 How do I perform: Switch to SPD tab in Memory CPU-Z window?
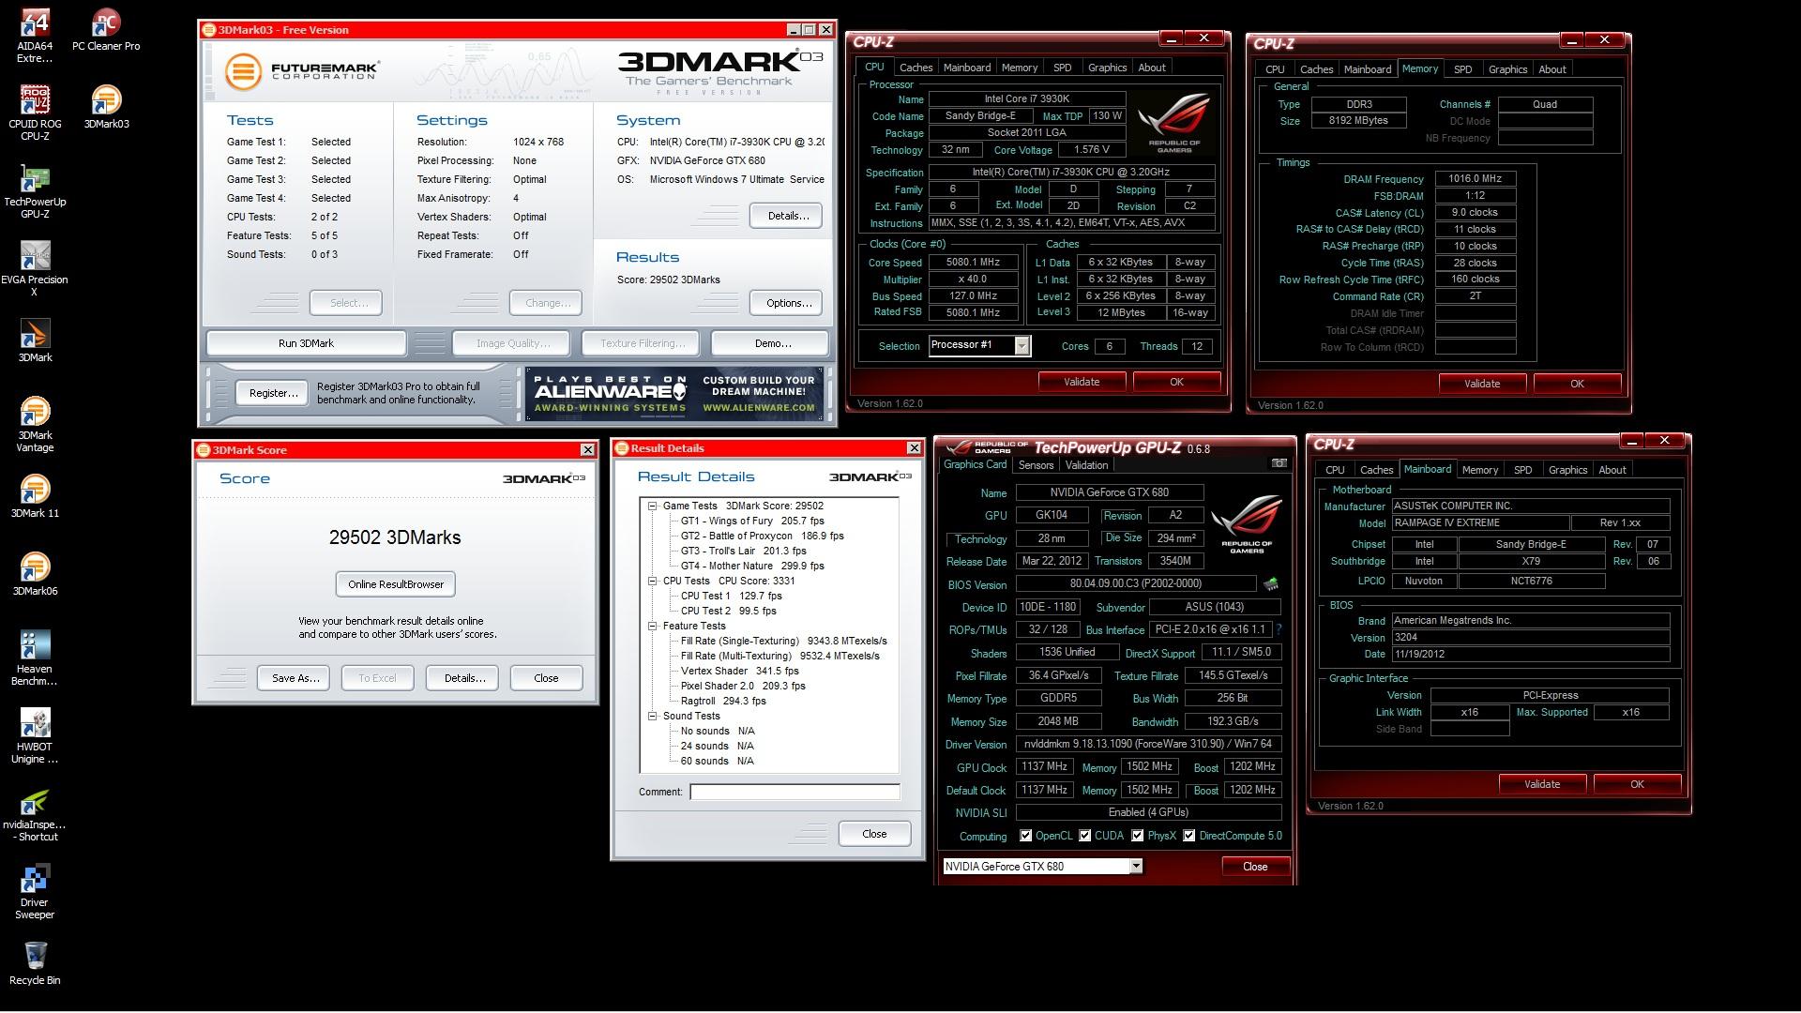point(1462,69)
